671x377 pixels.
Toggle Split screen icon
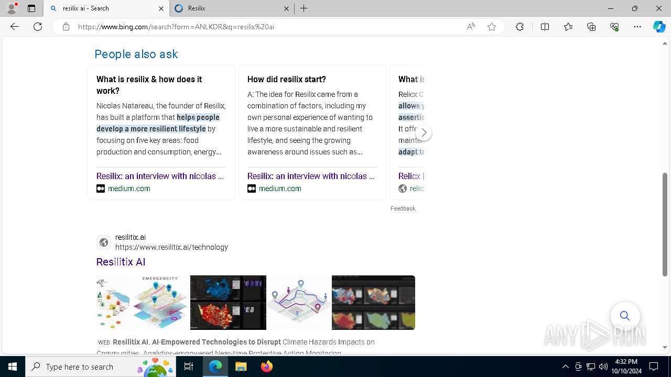tap(545, 27)
